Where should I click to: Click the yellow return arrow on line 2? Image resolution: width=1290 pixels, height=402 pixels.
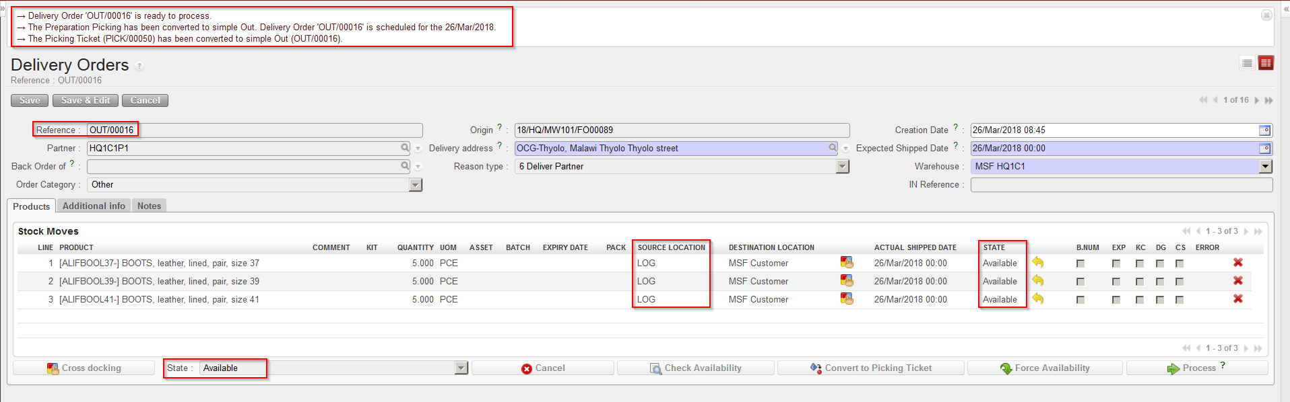point(1037,281)
